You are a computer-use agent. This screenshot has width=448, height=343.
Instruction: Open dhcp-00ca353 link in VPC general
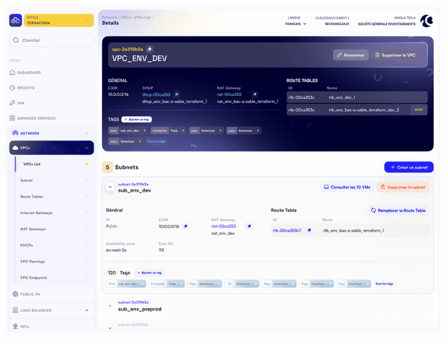(x=156, y=94)
